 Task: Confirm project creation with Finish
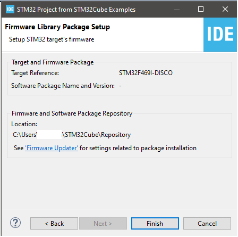pyautogui.click(x=155, y=224)
